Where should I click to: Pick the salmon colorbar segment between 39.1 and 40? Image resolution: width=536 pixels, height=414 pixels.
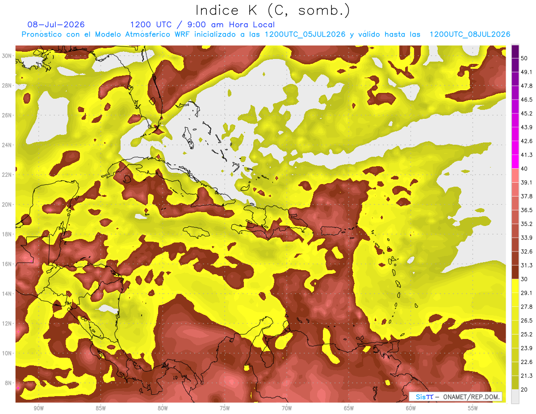(515, 176)
